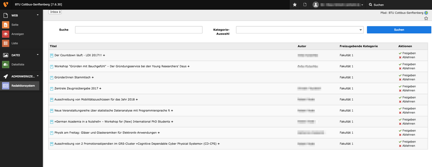Open the Inbox dropdown selector

(55, 12)
